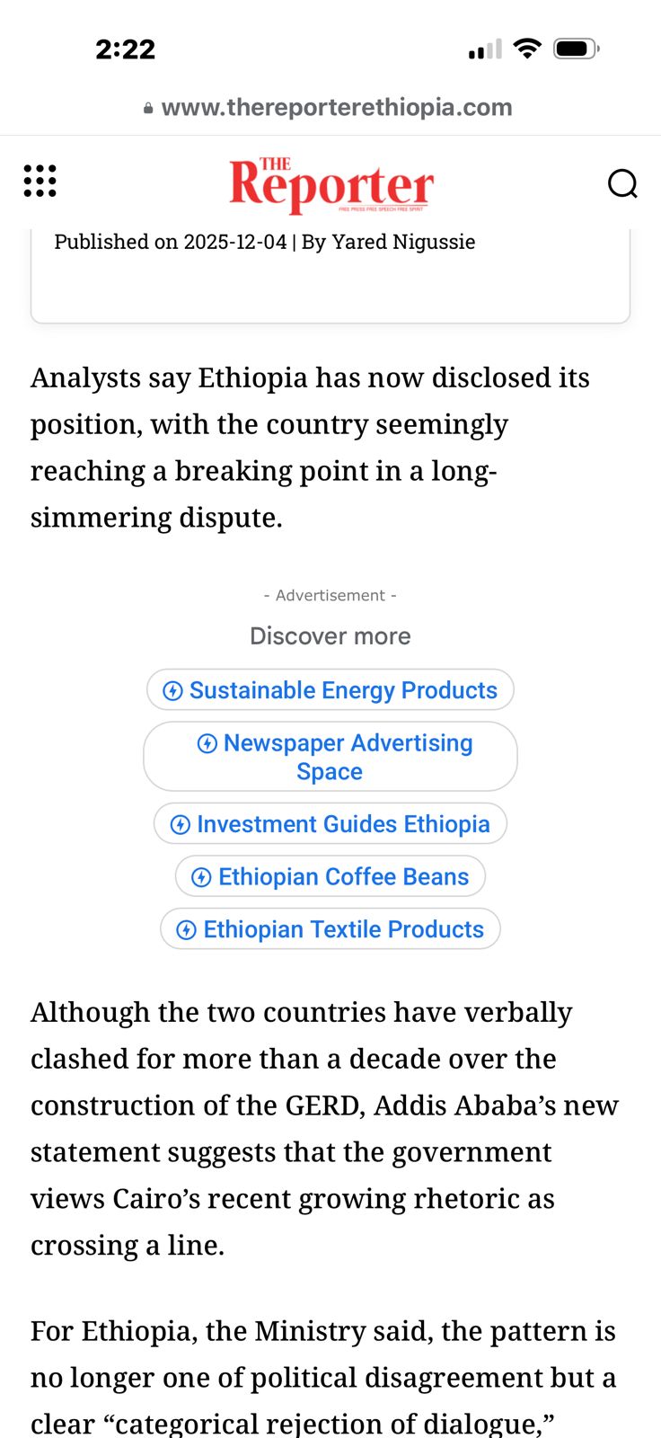Click bolt icon beside Ethiopian Coffee Beans
Image resolution: width=661 pixels, height=1438 pixels.
pos(201,877)
